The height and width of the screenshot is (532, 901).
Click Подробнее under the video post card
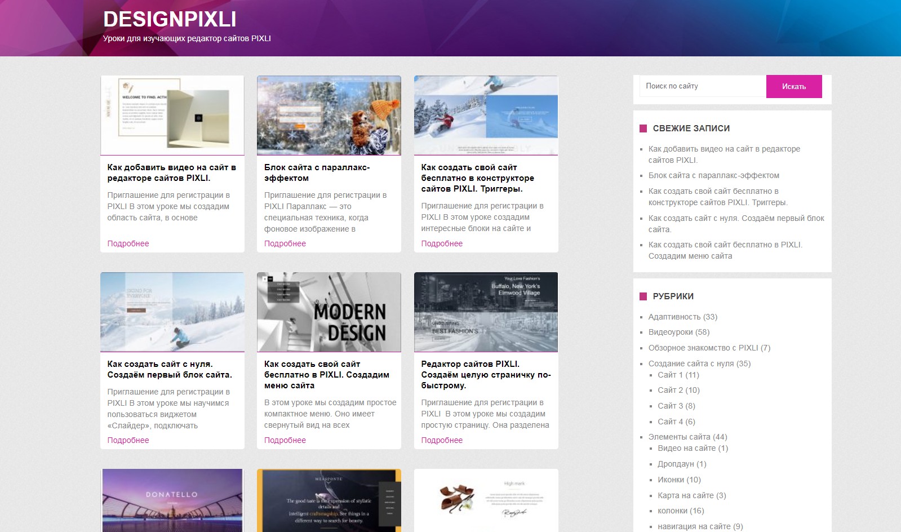pos(128,243)
